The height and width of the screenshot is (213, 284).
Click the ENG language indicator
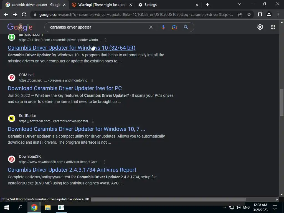pos(246,207)
